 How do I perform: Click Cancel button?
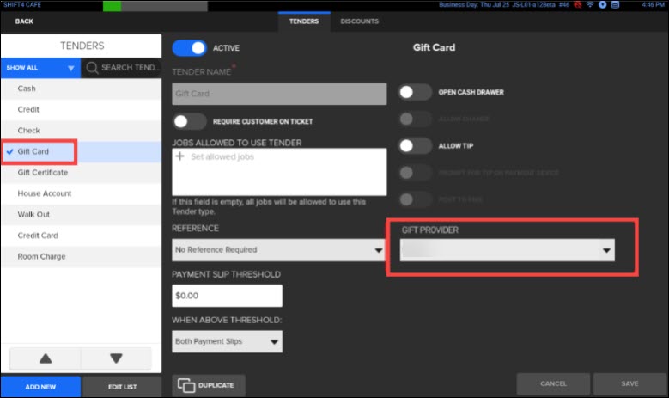click(x=553, y=383)
